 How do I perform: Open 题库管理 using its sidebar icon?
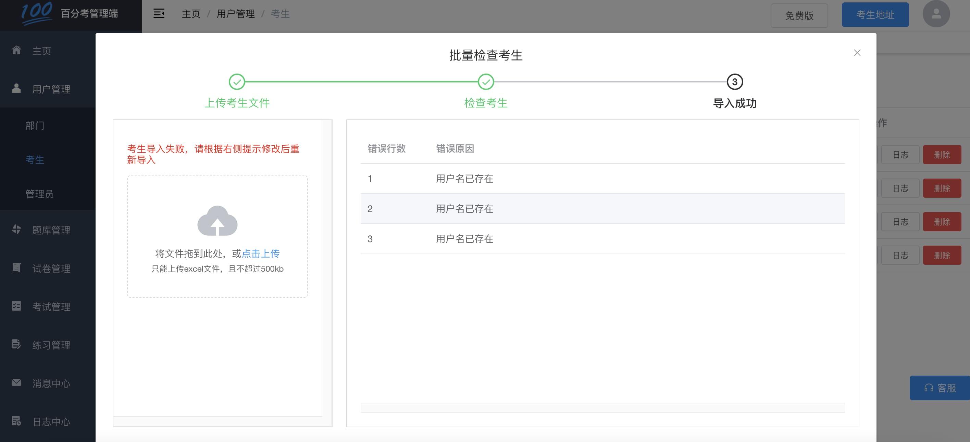click(x=16, y=230)
